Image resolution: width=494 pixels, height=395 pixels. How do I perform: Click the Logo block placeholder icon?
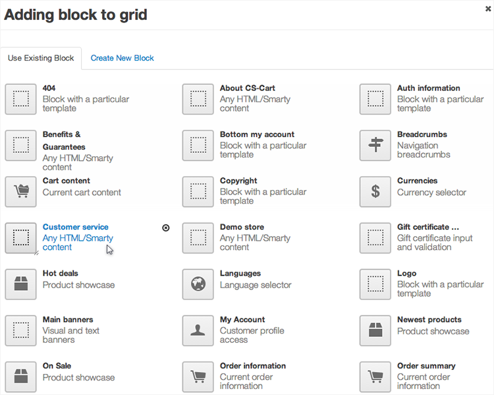click(375, 284)
